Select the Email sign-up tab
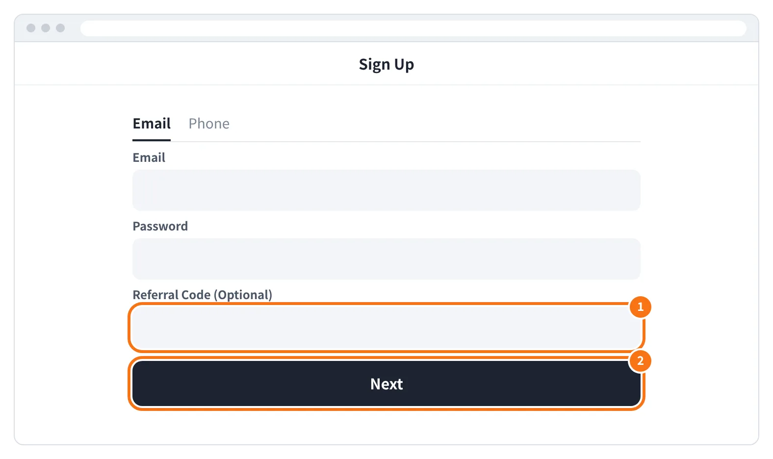 coord(152,124)
